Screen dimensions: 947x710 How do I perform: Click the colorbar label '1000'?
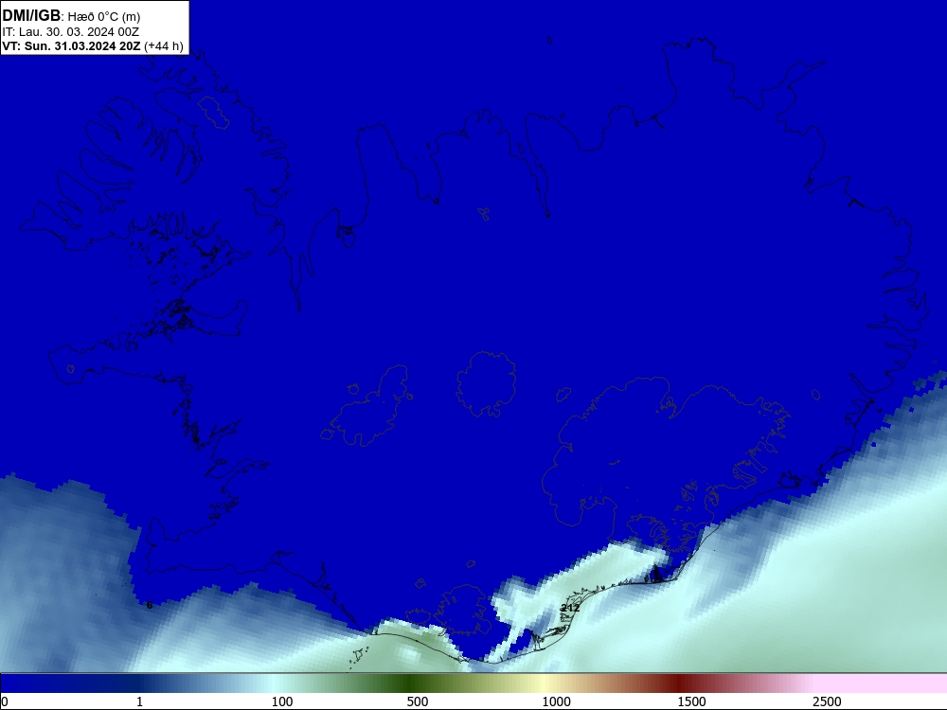coord(556,701)
